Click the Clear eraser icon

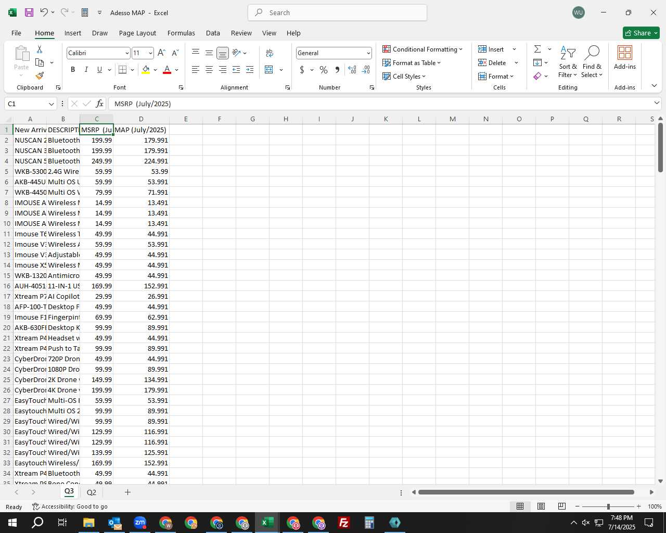[537, 76]
